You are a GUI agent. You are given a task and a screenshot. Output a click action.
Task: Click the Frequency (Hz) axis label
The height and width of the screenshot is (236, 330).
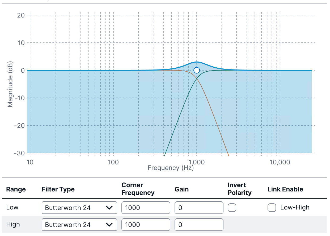click(x=171, y=168)
